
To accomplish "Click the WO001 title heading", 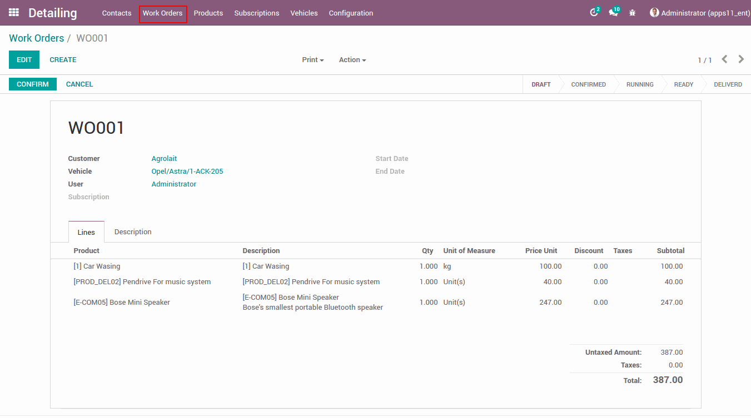I will tap(96, 128).
